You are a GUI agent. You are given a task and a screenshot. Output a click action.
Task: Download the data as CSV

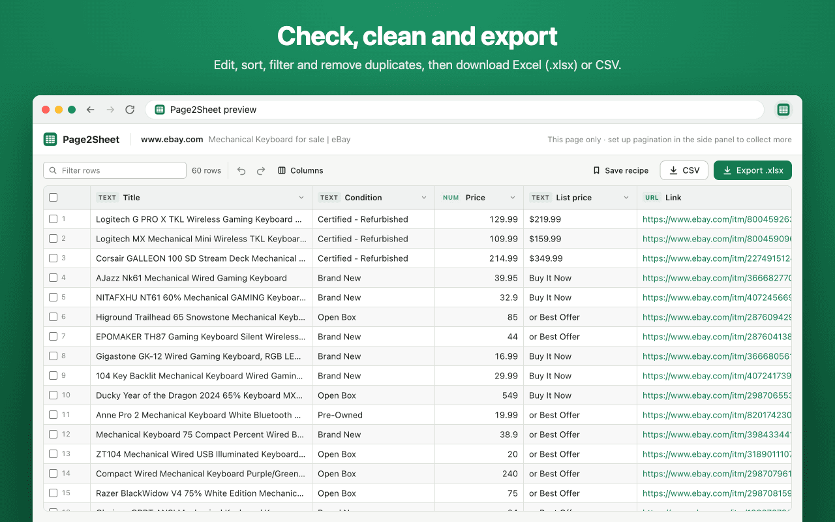pyautogui.click(x=684, y=170)
